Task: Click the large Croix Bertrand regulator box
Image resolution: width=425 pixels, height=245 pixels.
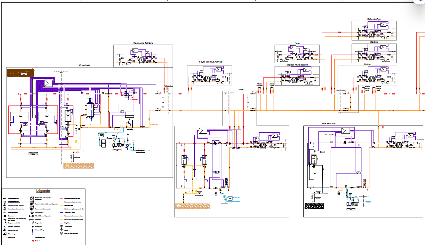Action: 346,130
